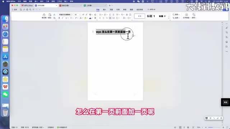Insert a numbered list
This screenshot has width=230, height=129.
(x=105, y=15)
